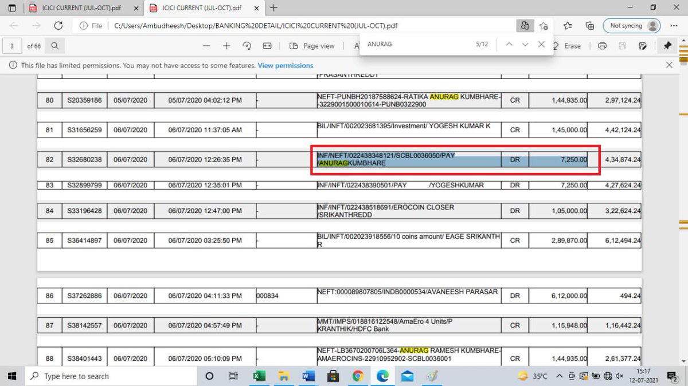Go to previous search result
Viewport: 688px width, 386px height.
point(509,44)
